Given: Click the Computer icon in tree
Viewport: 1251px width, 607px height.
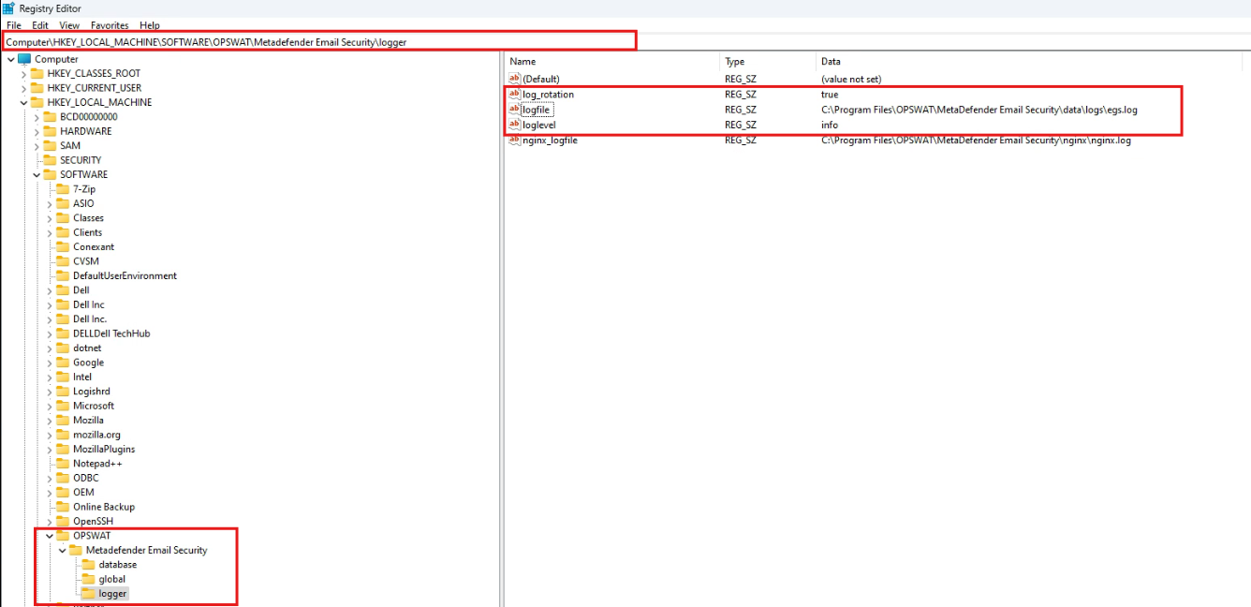Looking at the screenshot, I should (24, 59).
